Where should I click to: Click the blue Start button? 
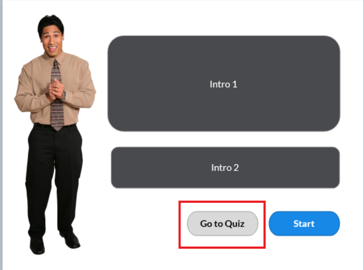[304, 224]
